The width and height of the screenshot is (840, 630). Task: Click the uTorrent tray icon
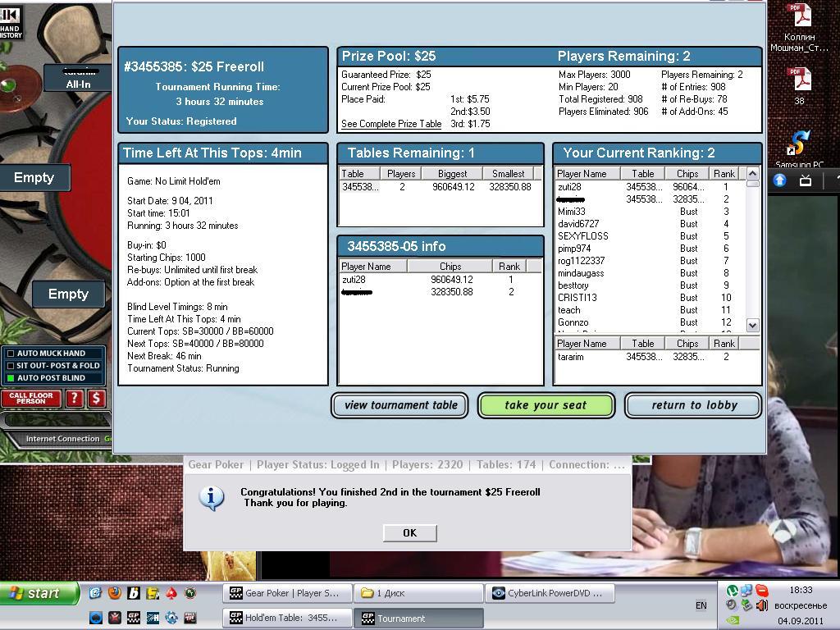tap(733, 591)
